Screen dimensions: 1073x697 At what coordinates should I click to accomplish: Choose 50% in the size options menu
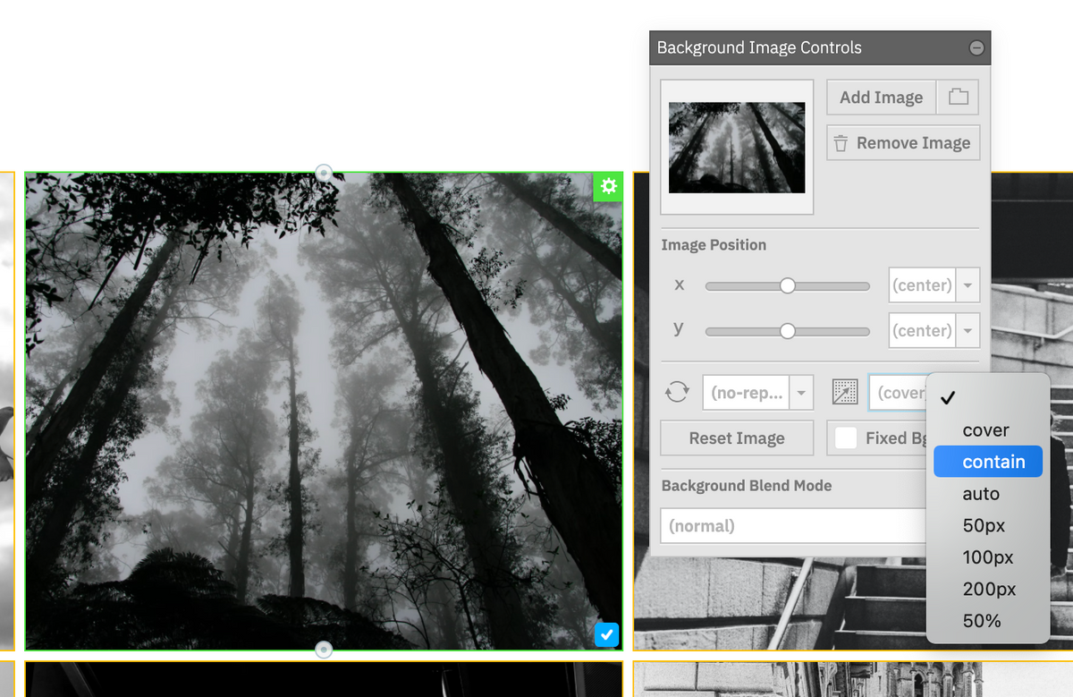coord(980,620)
